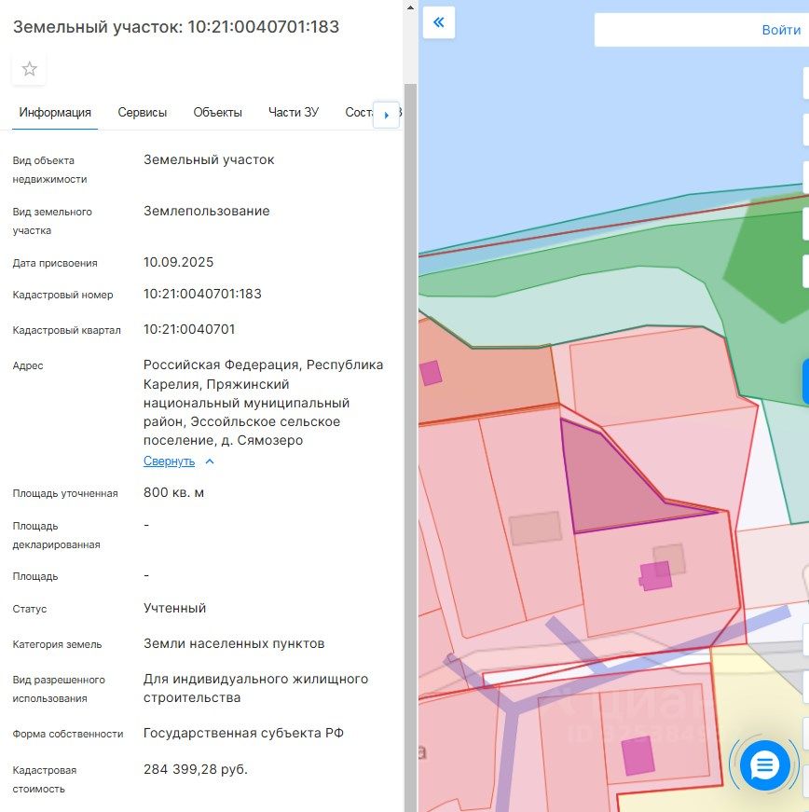Click the area value 800 кв. м

[173, 492]
